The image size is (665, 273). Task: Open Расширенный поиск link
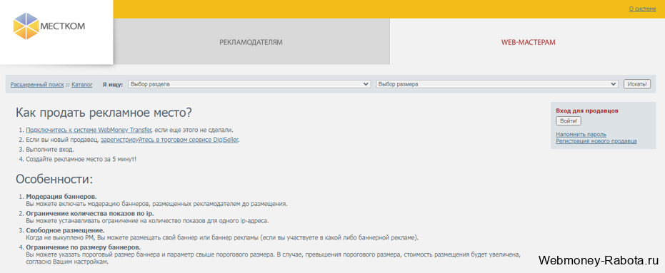pyautogui.click(x=37, y=85)
